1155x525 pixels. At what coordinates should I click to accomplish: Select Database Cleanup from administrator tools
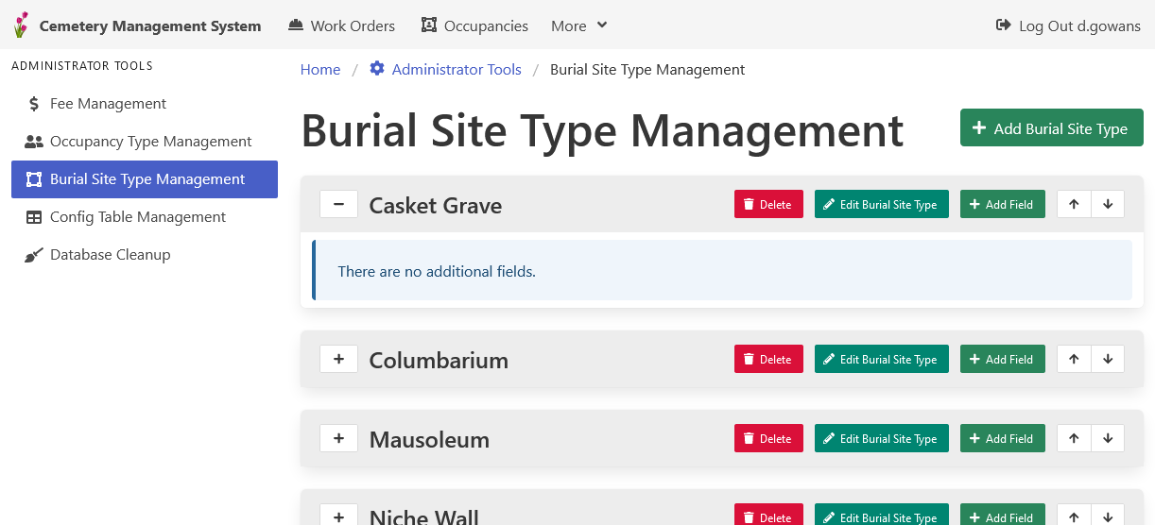(110, 255)
